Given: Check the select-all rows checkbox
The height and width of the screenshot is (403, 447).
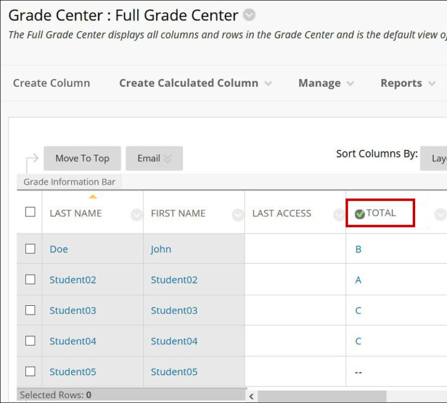Looking at the screenshot, I should (30, 212).
